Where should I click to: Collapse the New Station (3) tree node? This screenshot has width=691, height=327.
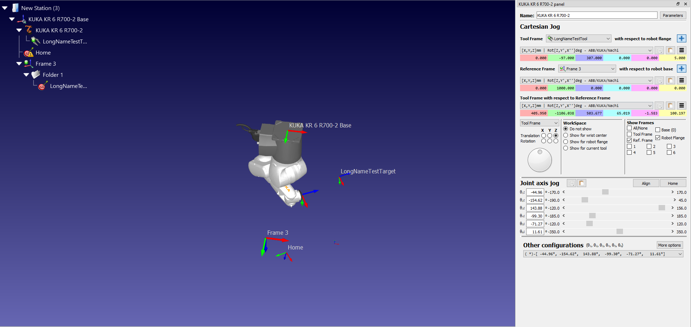pos(5,8)
